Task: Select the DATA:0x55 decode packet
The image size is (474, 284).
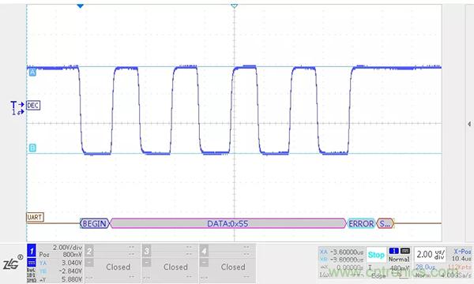Action: coord(228,223)
